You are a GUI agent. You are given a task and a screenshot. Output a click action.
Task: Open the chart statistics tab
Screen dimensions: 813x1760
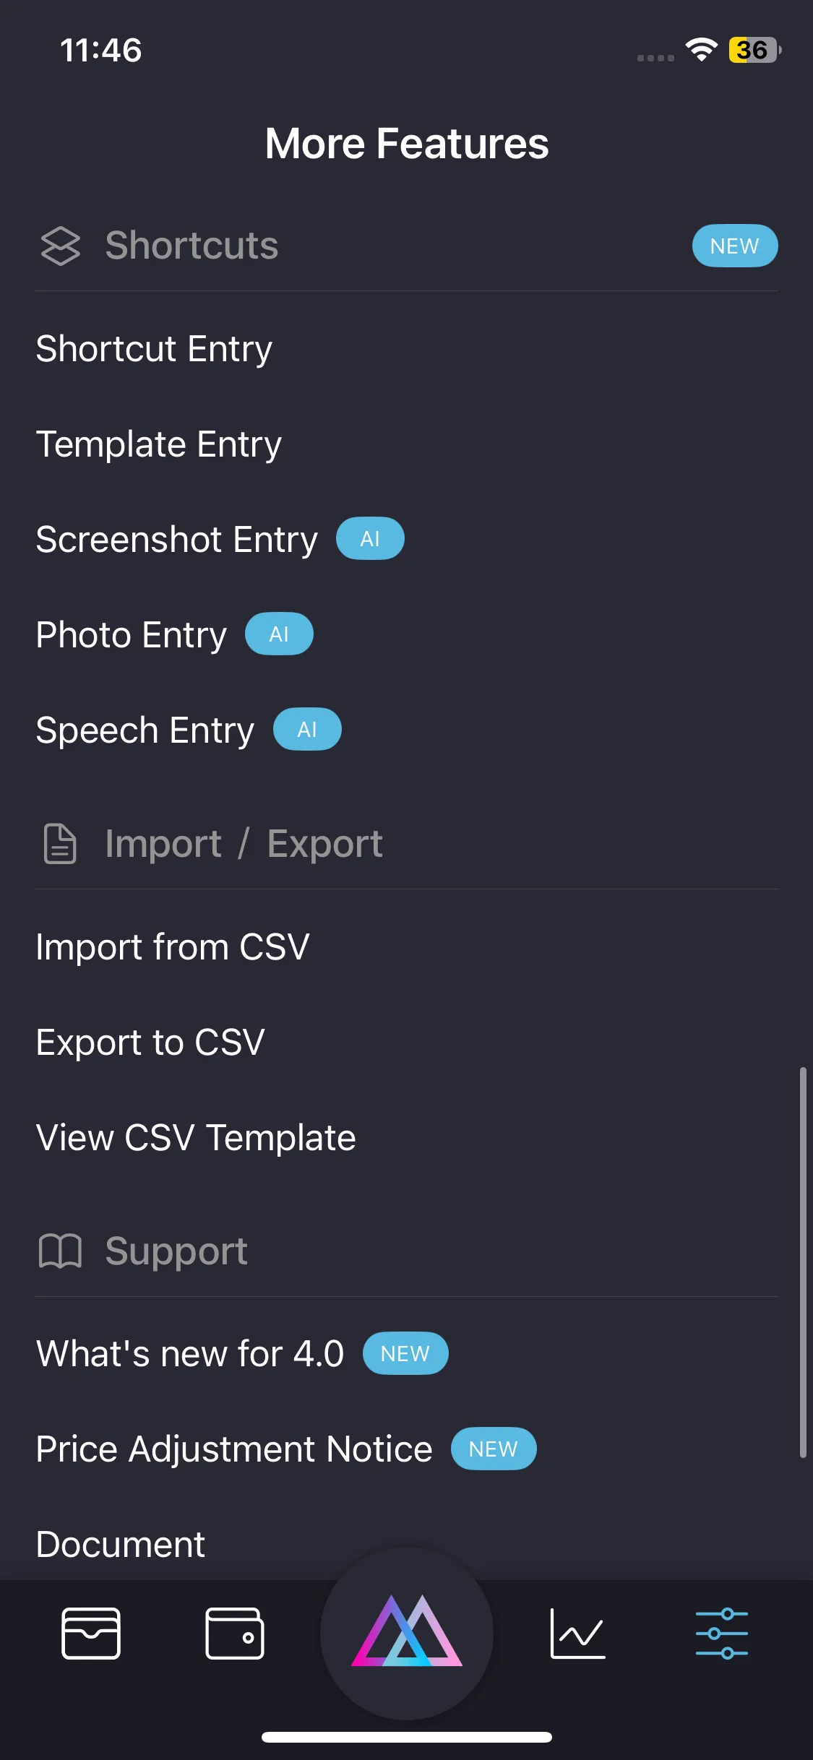[577, 1634]
